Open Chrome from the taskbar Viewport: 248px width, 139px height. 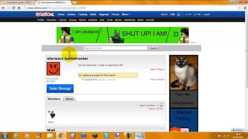[61, 136]
